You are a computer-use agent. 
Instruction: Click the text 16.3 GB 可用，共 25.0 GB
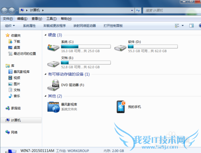pyautogui.click(x=80, y=51)
